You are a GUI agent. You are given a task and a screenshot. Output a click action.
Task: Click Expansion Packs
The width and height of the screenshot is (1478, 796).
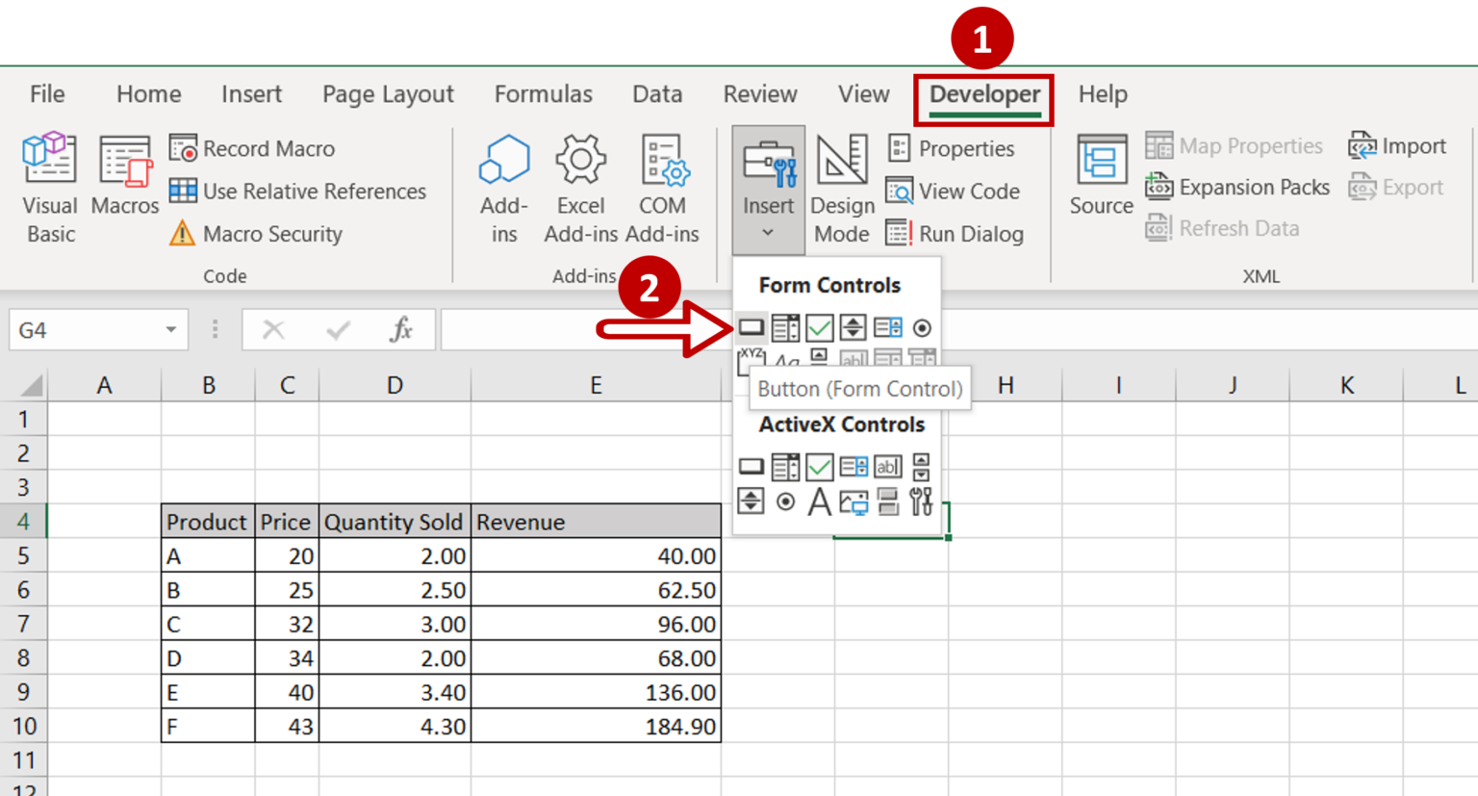1237,187
